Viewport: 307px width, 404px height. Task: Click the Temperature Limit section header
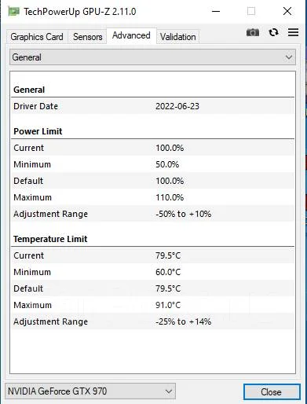click(50, 239)
